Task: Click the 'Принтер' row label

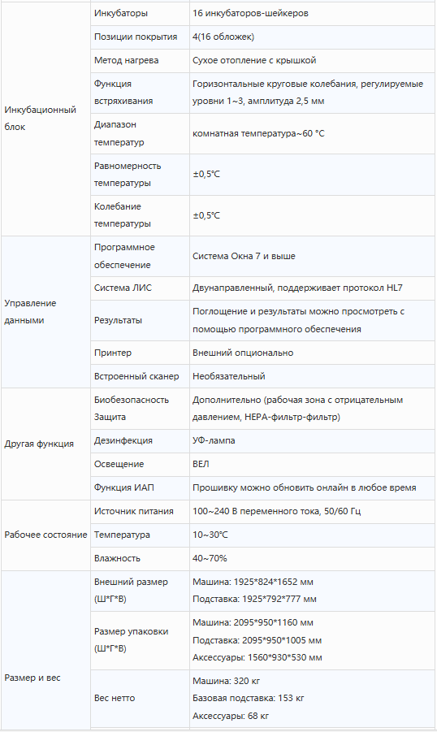Action: (x=113, y=353)
